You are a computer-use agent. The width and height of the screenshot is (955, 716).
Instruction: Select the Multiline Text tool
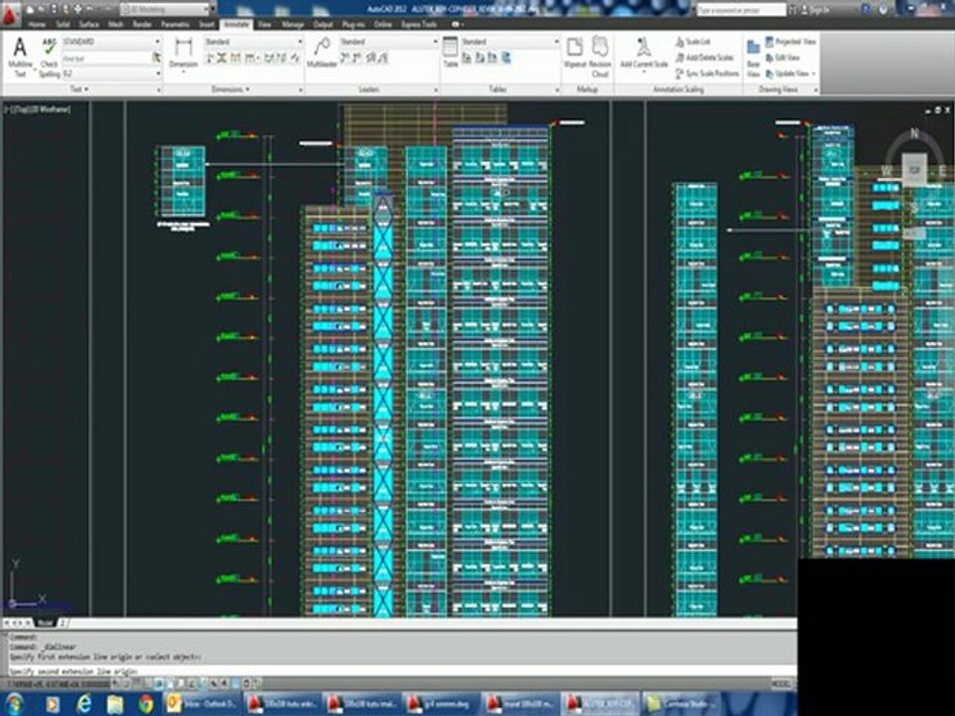tap(20, 57)
